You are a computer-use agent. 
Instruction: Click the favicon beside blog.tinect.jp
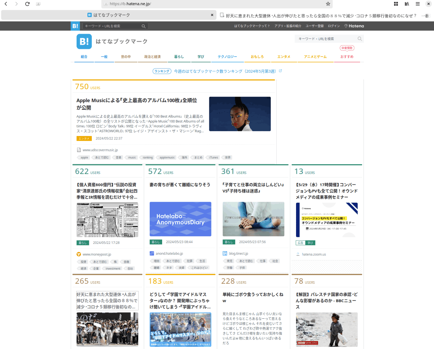(x=225, y=253)
